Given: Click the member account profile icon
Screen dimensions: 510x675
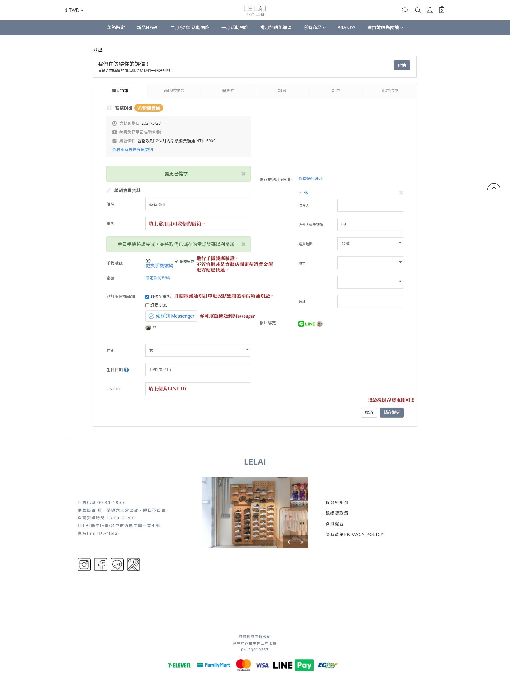Looking at the screenshot, I should [429, 10].
